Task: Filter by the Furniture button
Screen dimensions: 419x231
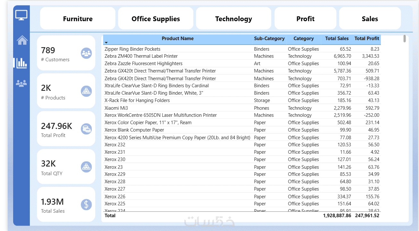Action: coord(78,19)
